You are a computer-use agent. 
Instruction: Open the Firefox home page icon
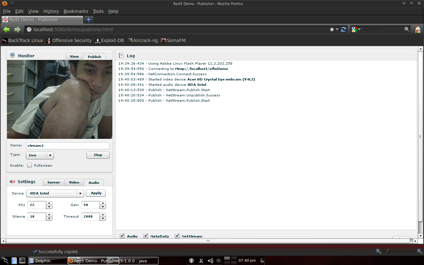(x=418, y=29)
